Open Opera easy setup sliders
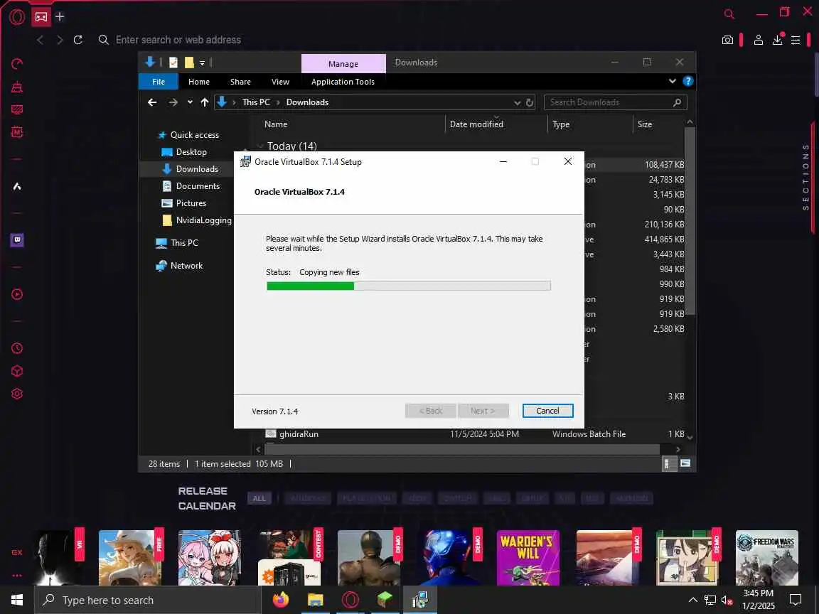This screenshot has width=819, height=614. click(796, 40)
